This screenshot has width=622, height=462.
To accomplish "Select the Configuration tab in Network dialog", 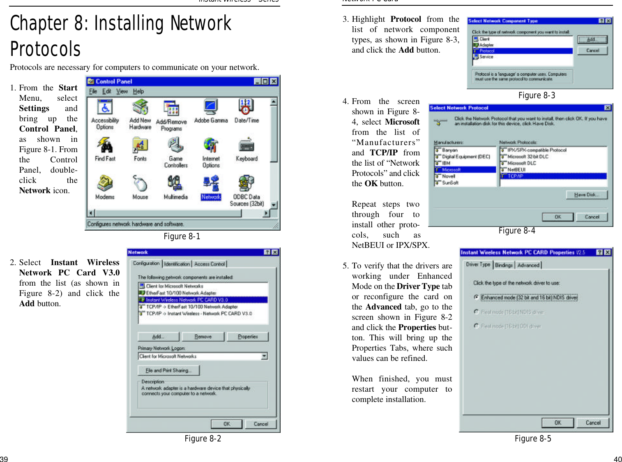I will pyautogui.click(x=146, y=263).
